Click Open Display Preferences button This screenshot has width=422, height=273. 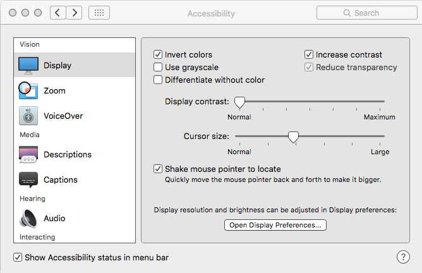(x=275, y=225)
